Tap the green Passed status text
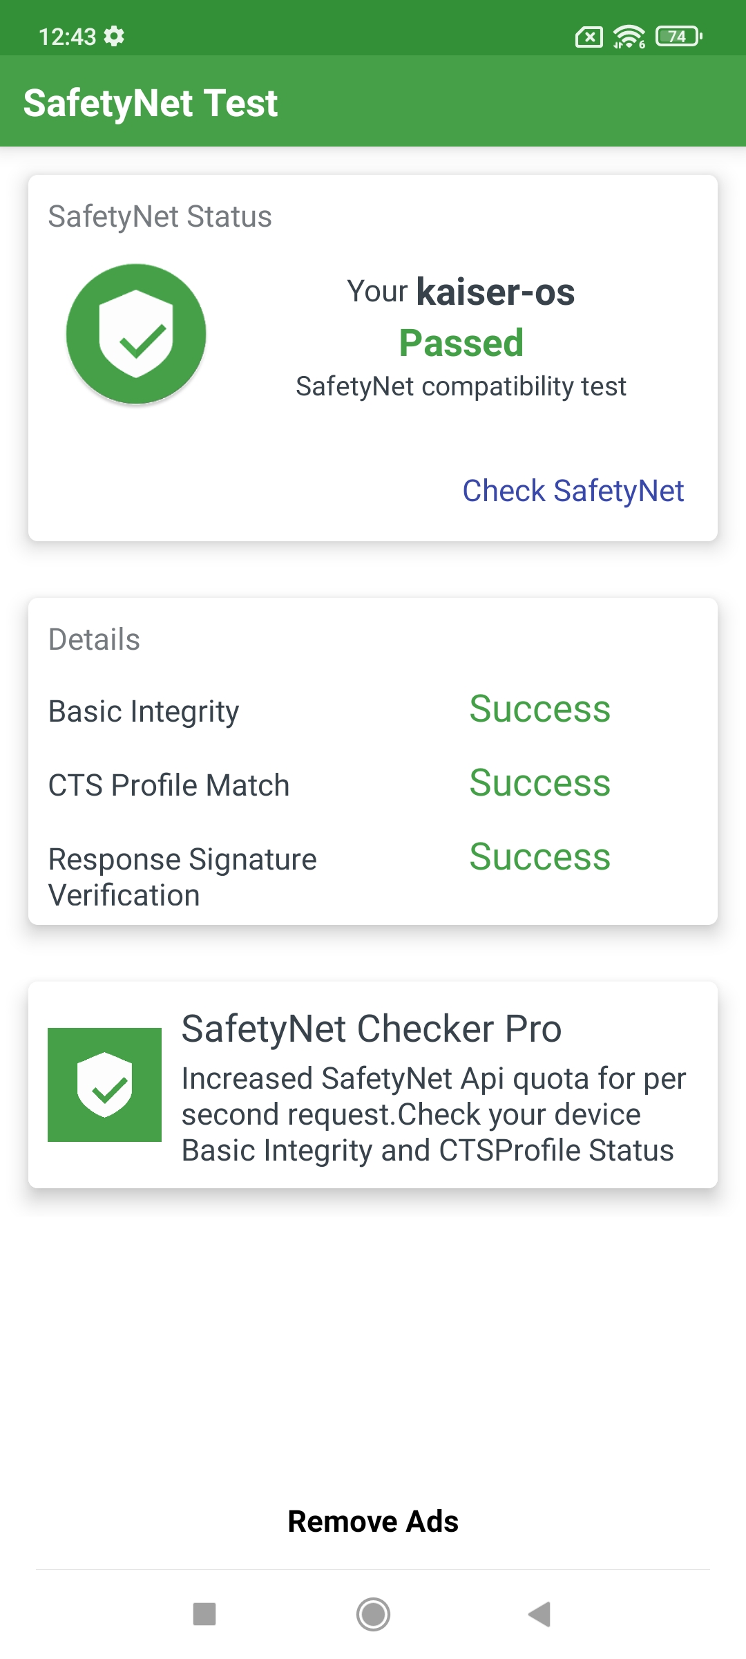The height and width of the screenshot is (1659, 746). coord(461,343)
